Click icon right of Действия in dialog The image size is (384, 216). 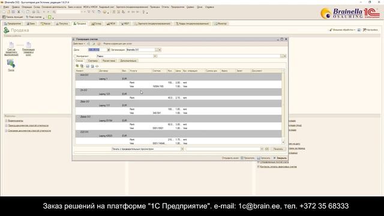(88, 44)
